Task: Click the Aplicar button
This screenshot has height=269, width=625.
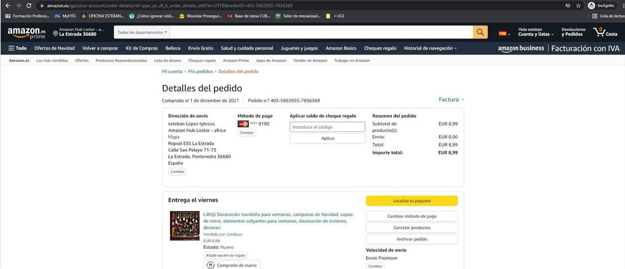Action: pyautogui.click(x=328, y=138)
